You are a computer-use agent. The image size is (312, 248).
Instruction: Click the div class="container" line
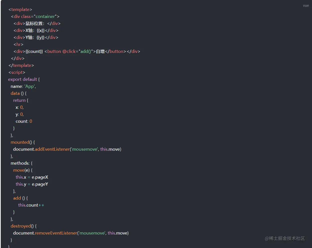(x=35, y=16)
